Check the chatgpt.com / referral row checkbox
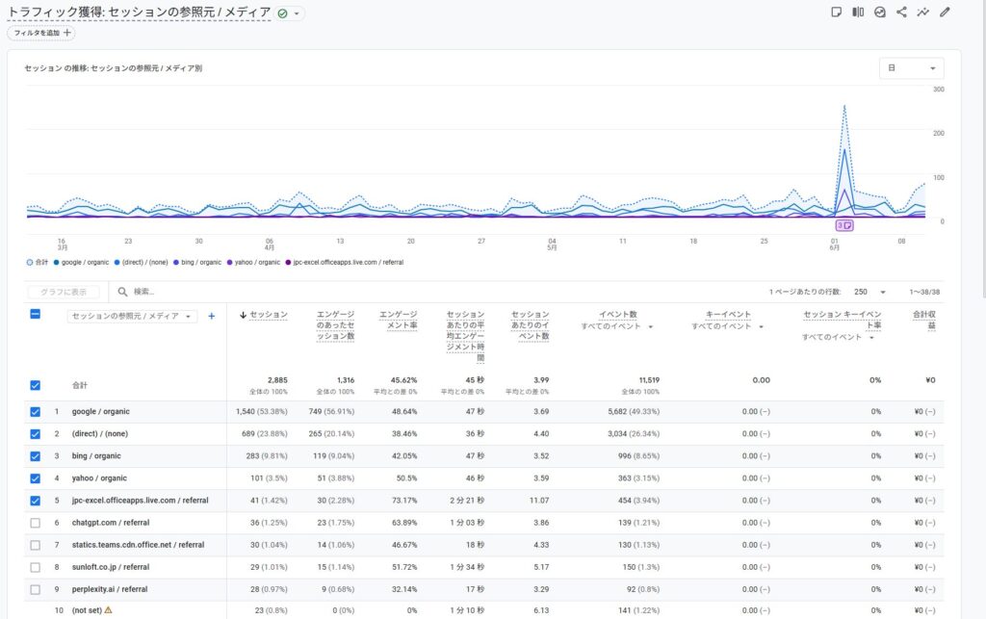 pos(36,523)
